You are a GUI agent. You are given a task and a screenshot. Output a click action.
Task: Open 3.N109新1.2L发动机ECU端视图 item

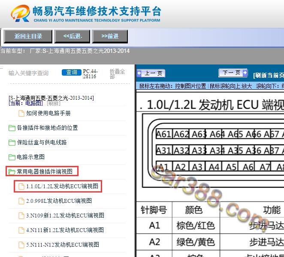[65, 215]
